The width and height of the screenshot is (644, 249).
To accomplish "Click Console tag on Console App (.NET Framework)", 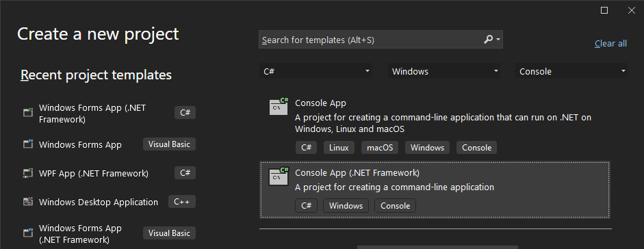I will (x=395, y=205).
